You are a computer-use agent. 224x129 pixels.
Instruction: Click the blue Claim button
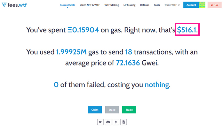[x=95, y=110]
